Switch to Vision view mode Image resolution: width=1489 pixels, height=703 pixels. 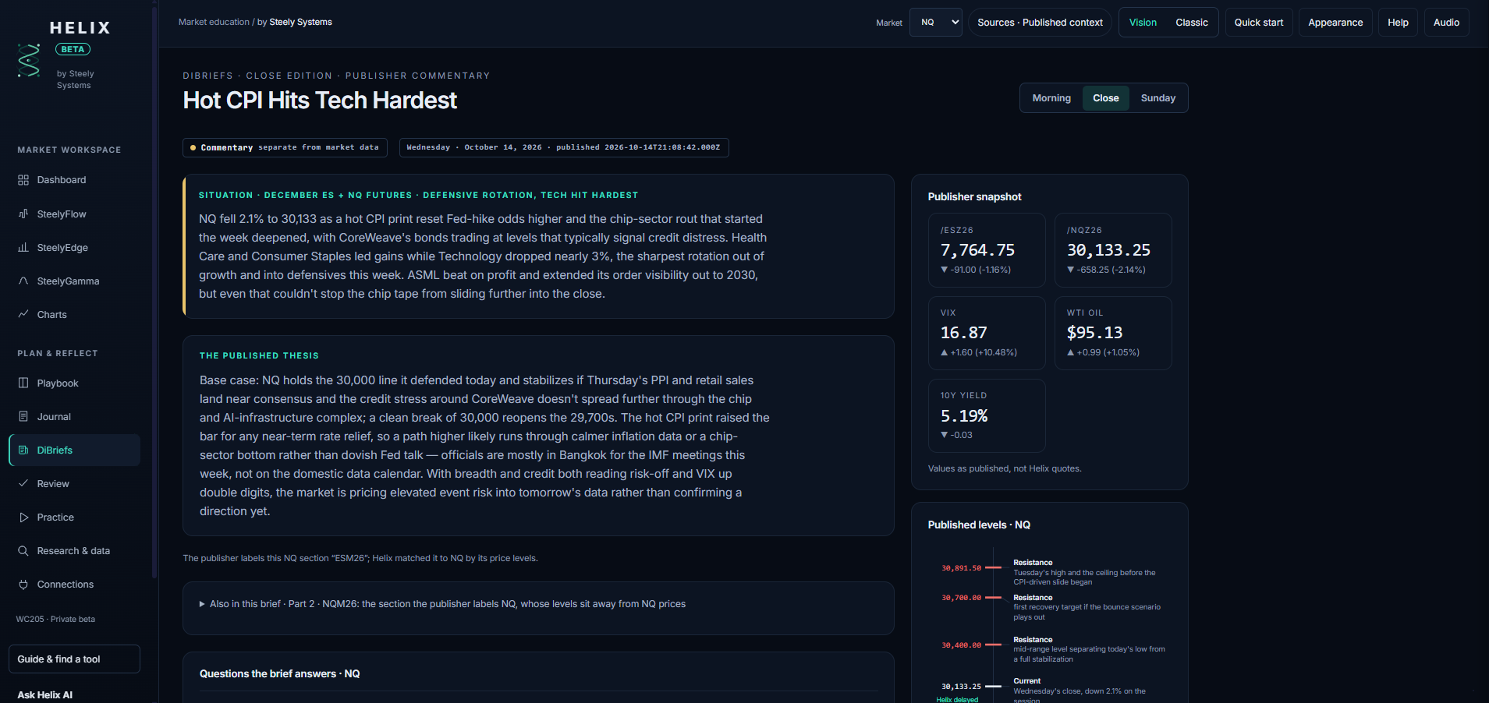1143,23
